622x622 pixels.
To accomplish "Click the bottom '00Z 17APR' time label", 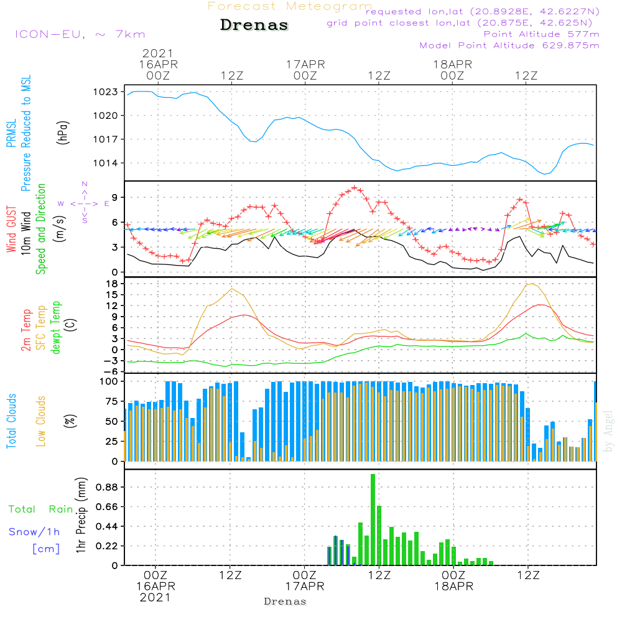I will (x=305, y=581).
